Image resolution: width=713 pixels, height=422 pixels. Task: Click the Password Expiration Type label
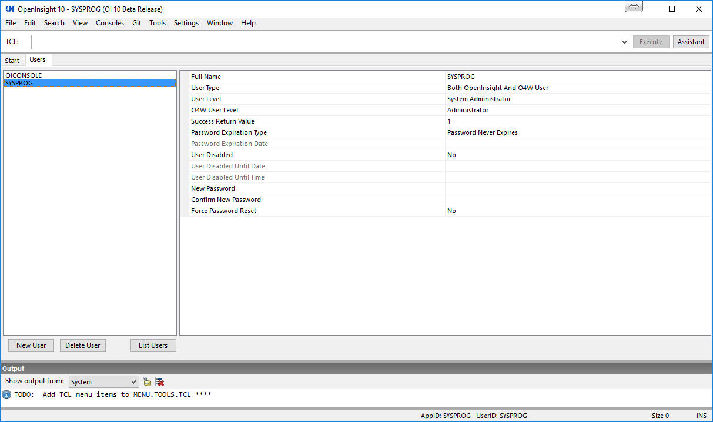[x=229, y=132]
